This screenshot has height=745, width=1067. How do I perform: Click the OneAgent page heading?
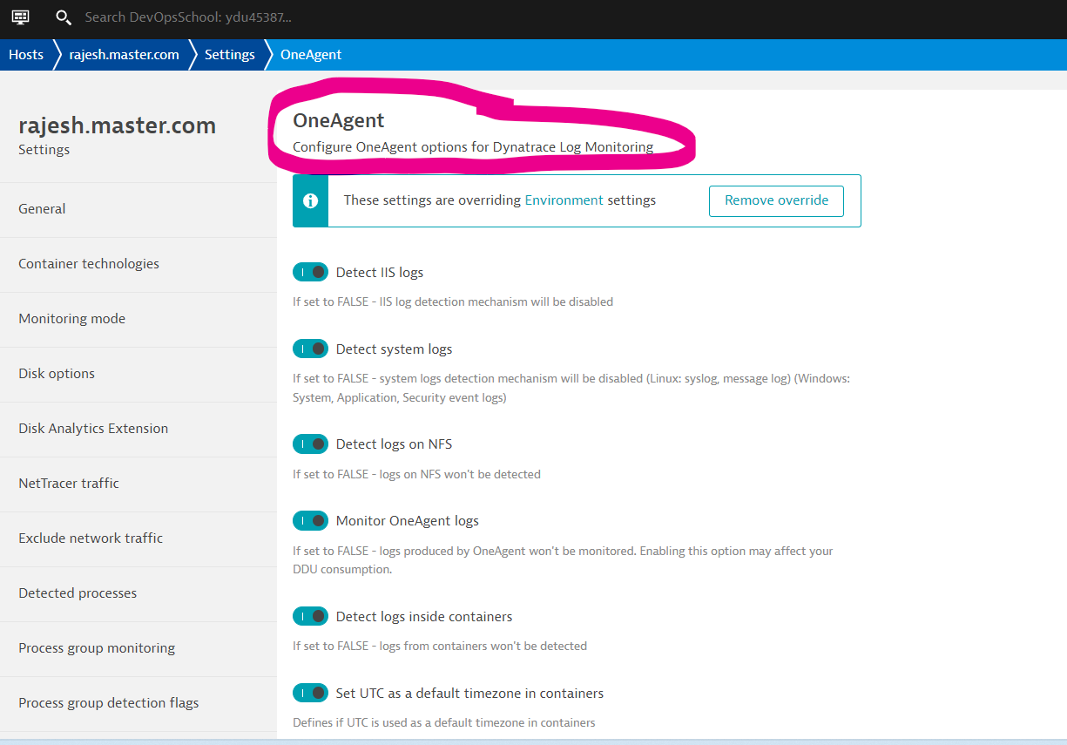(x=339, y=120)
